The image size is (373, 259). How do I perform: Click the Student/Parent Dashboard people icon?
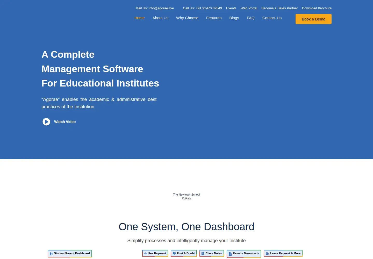[51, 254]
